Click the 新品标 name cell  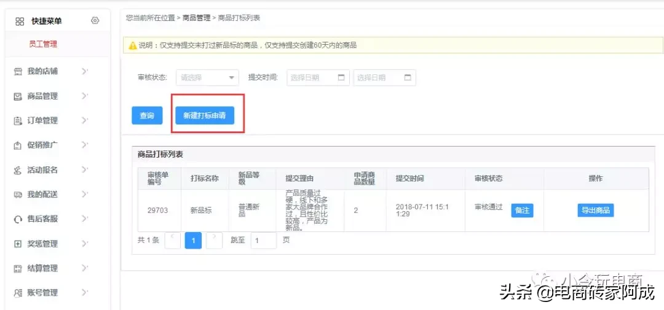click(201, 210)
